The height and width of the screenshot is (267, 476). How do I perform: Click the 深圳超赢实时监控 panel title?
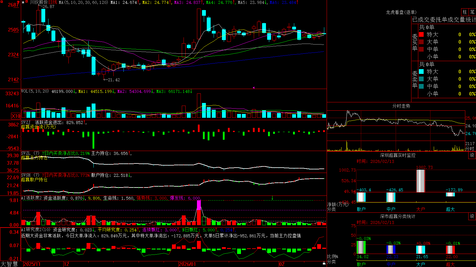(x=398, y=155)
